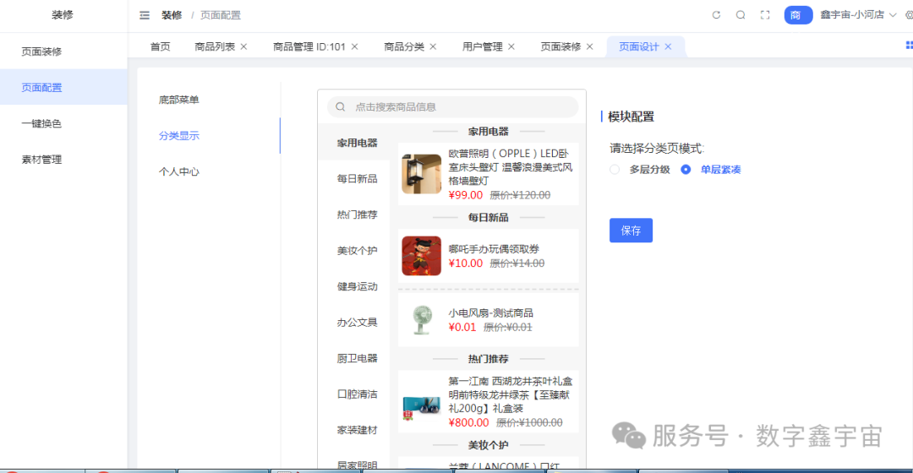Click magnifier icon in preview search box
This screenshot has width=913, height=473.
point(341,107)
